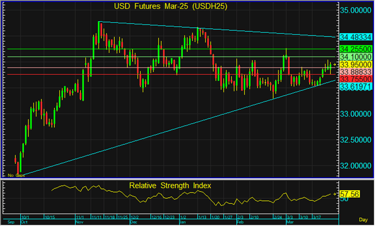Select the green 34.25500 price level tag
This screenshot has width=375, height=226.
point(355,48)
